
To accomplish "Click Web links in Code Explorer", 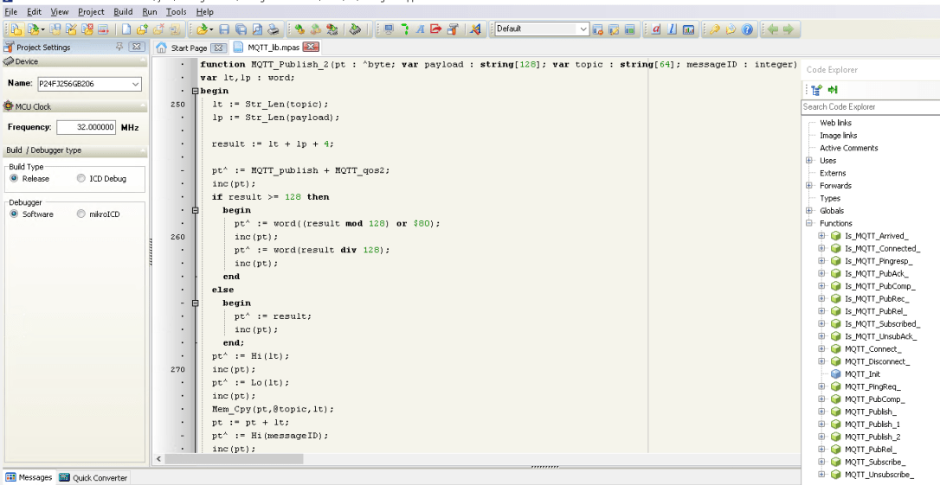I will [835, 123].
